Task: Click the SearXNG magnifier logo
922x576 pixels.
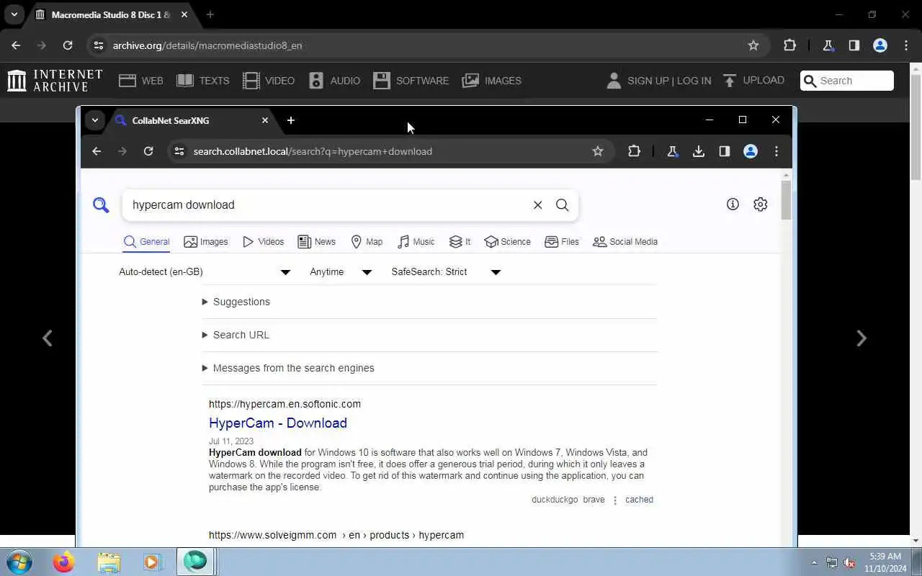Action: coord(101,205)
